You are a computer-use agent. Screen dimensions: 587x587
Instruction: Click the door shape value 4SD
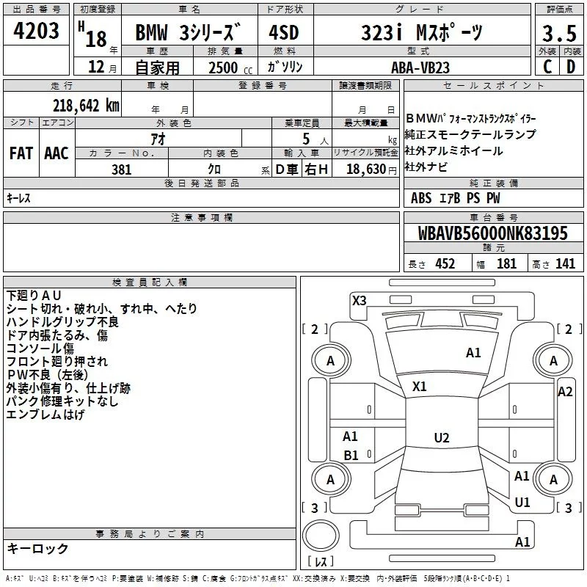pos(284,32)
